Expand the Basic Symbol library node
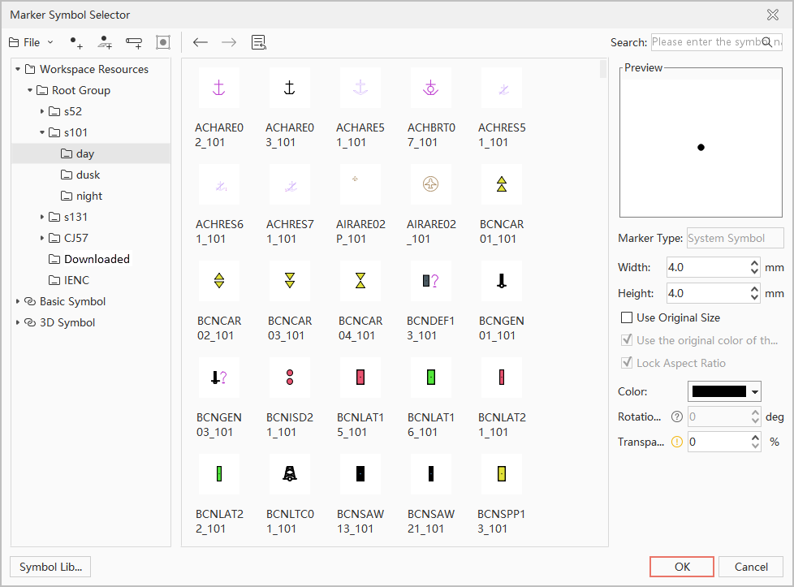The height and width of the screenshot is (587, 794). 18,301
